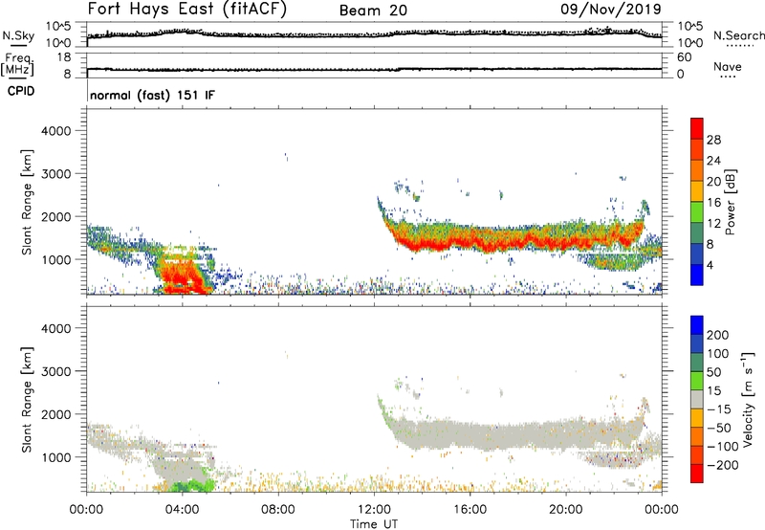Click the '20:00' time axis label
The width and height of the screenshot is (765, 530).
[566, 510]
